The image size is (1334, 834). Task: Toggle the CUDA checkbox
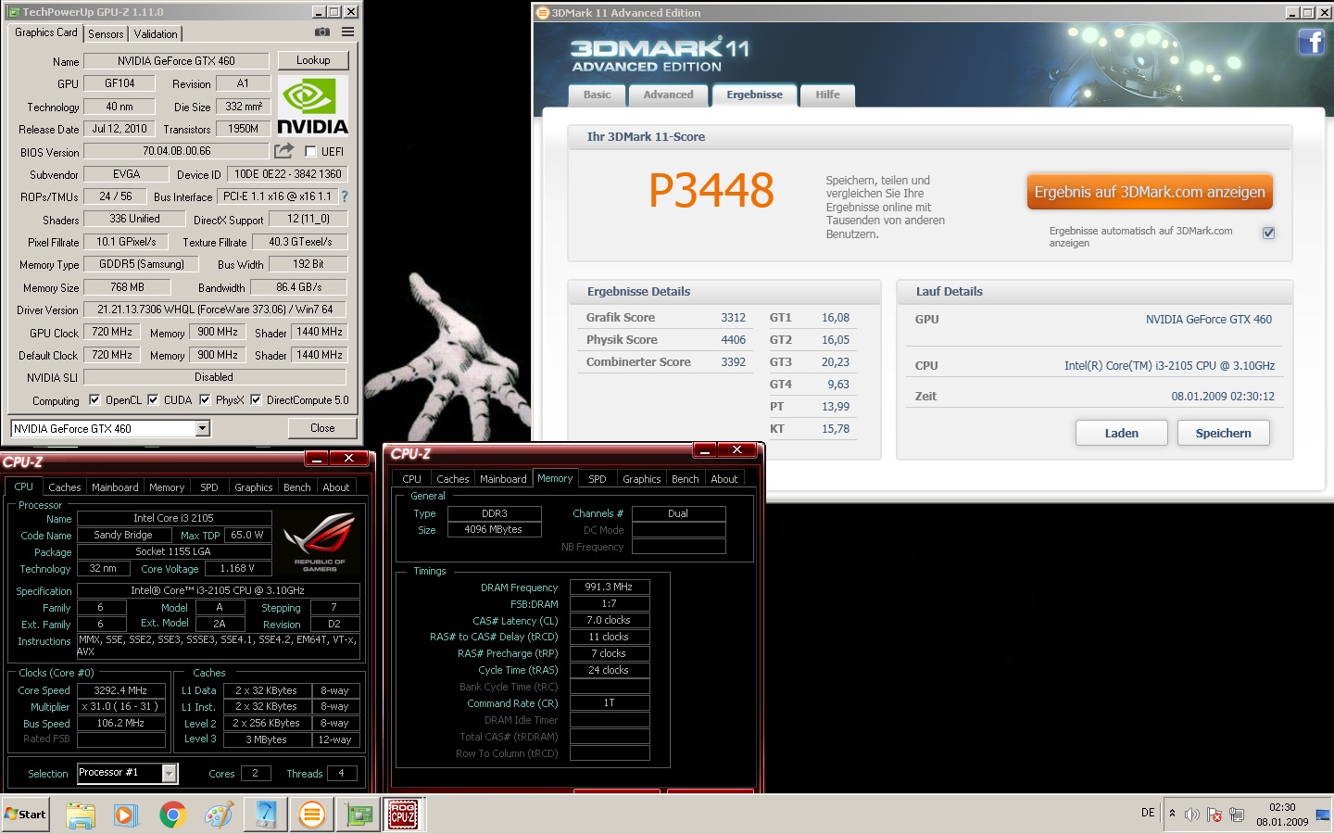[x=153, y=400]
